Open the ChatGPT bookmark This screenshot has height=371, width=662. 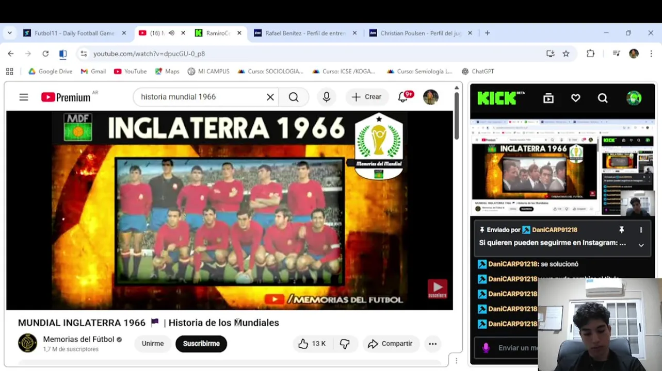pyautogui.click(x=478, y=72)
